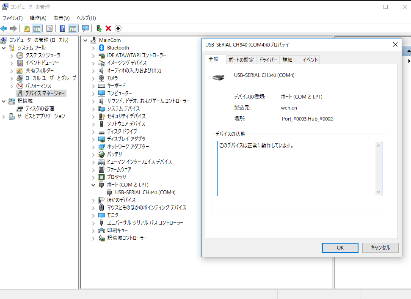Toggle the console tree pane toolbar icon
Viewport: 411px width, 299px height.
[36, 28]
